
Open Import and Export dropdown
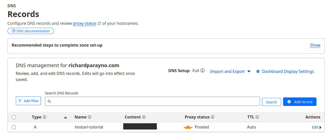230,71
